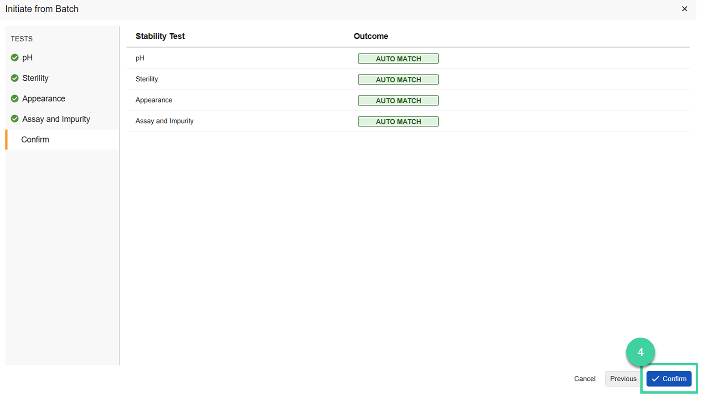Click the checkmark icon inside the Confirm button

656,379
